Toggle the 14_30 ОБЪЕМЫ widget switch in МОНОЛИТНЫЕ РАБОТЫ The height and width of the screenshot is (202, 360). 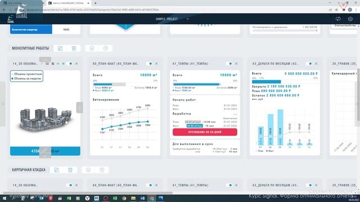pyautogui.click(x=70, y=63)
